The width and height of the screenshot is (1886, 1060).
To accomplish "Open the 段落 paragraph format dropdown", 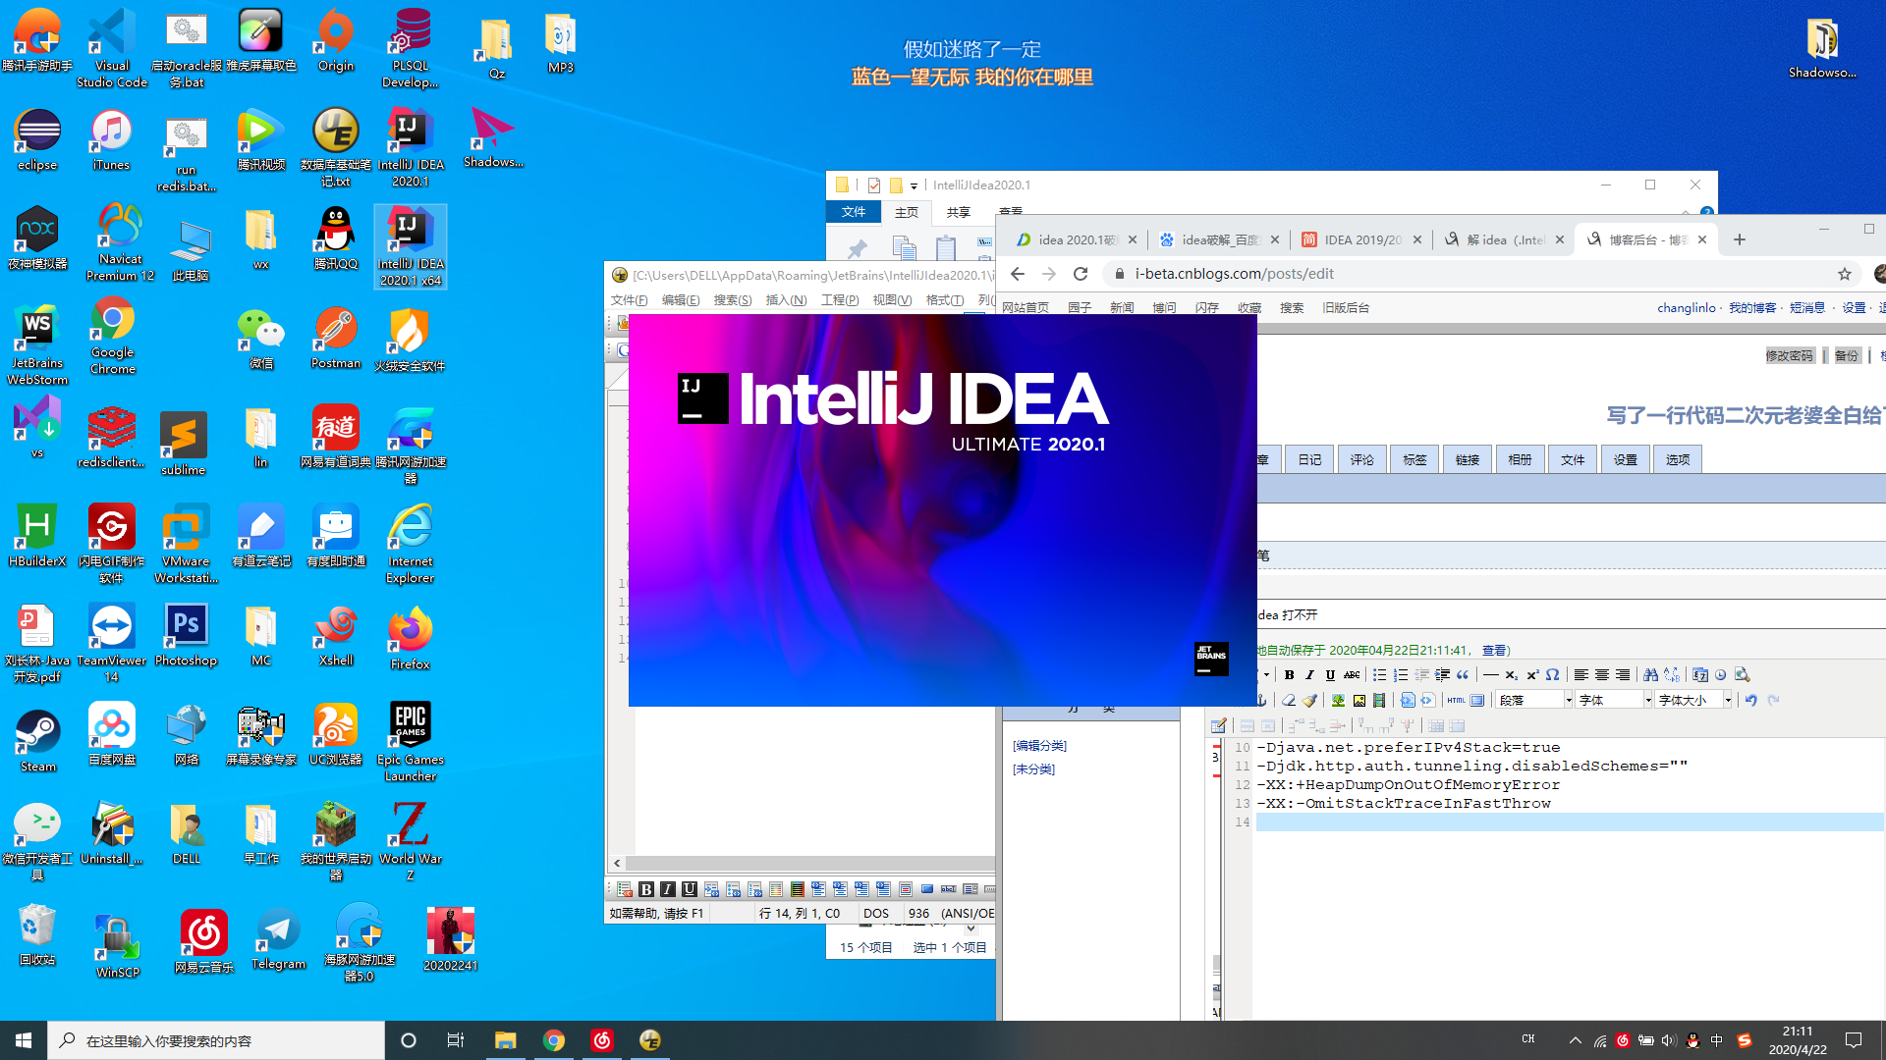I will pyautogui.click(x=1534, y=700).
